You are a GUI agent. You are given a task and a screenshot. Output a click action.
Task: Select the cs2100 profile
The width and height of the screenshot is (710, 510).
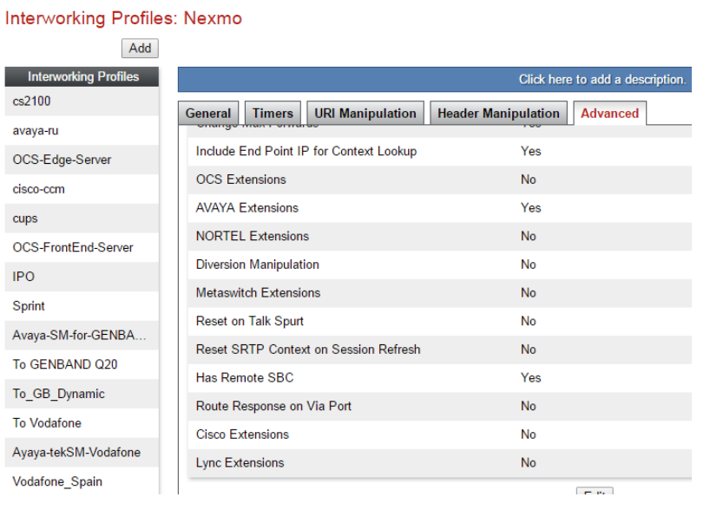[x=82, y=101]
